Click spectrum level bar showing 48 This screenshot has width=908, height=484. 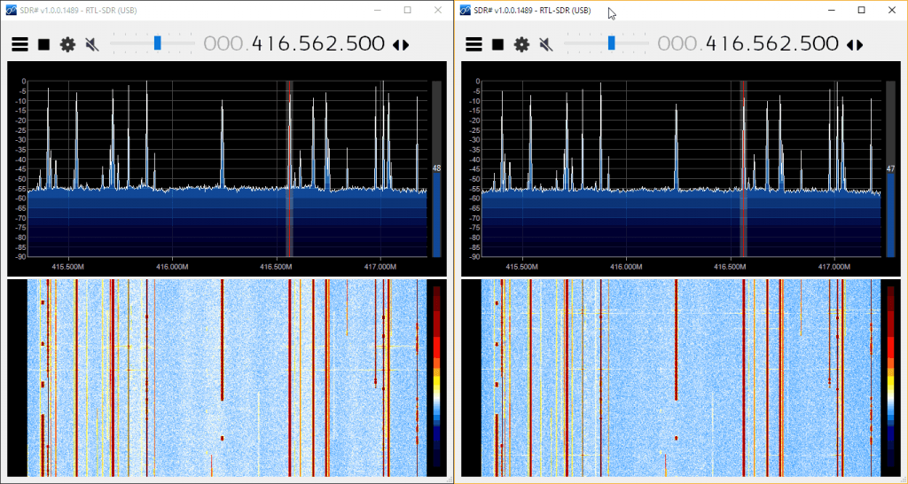coord(435,213)
